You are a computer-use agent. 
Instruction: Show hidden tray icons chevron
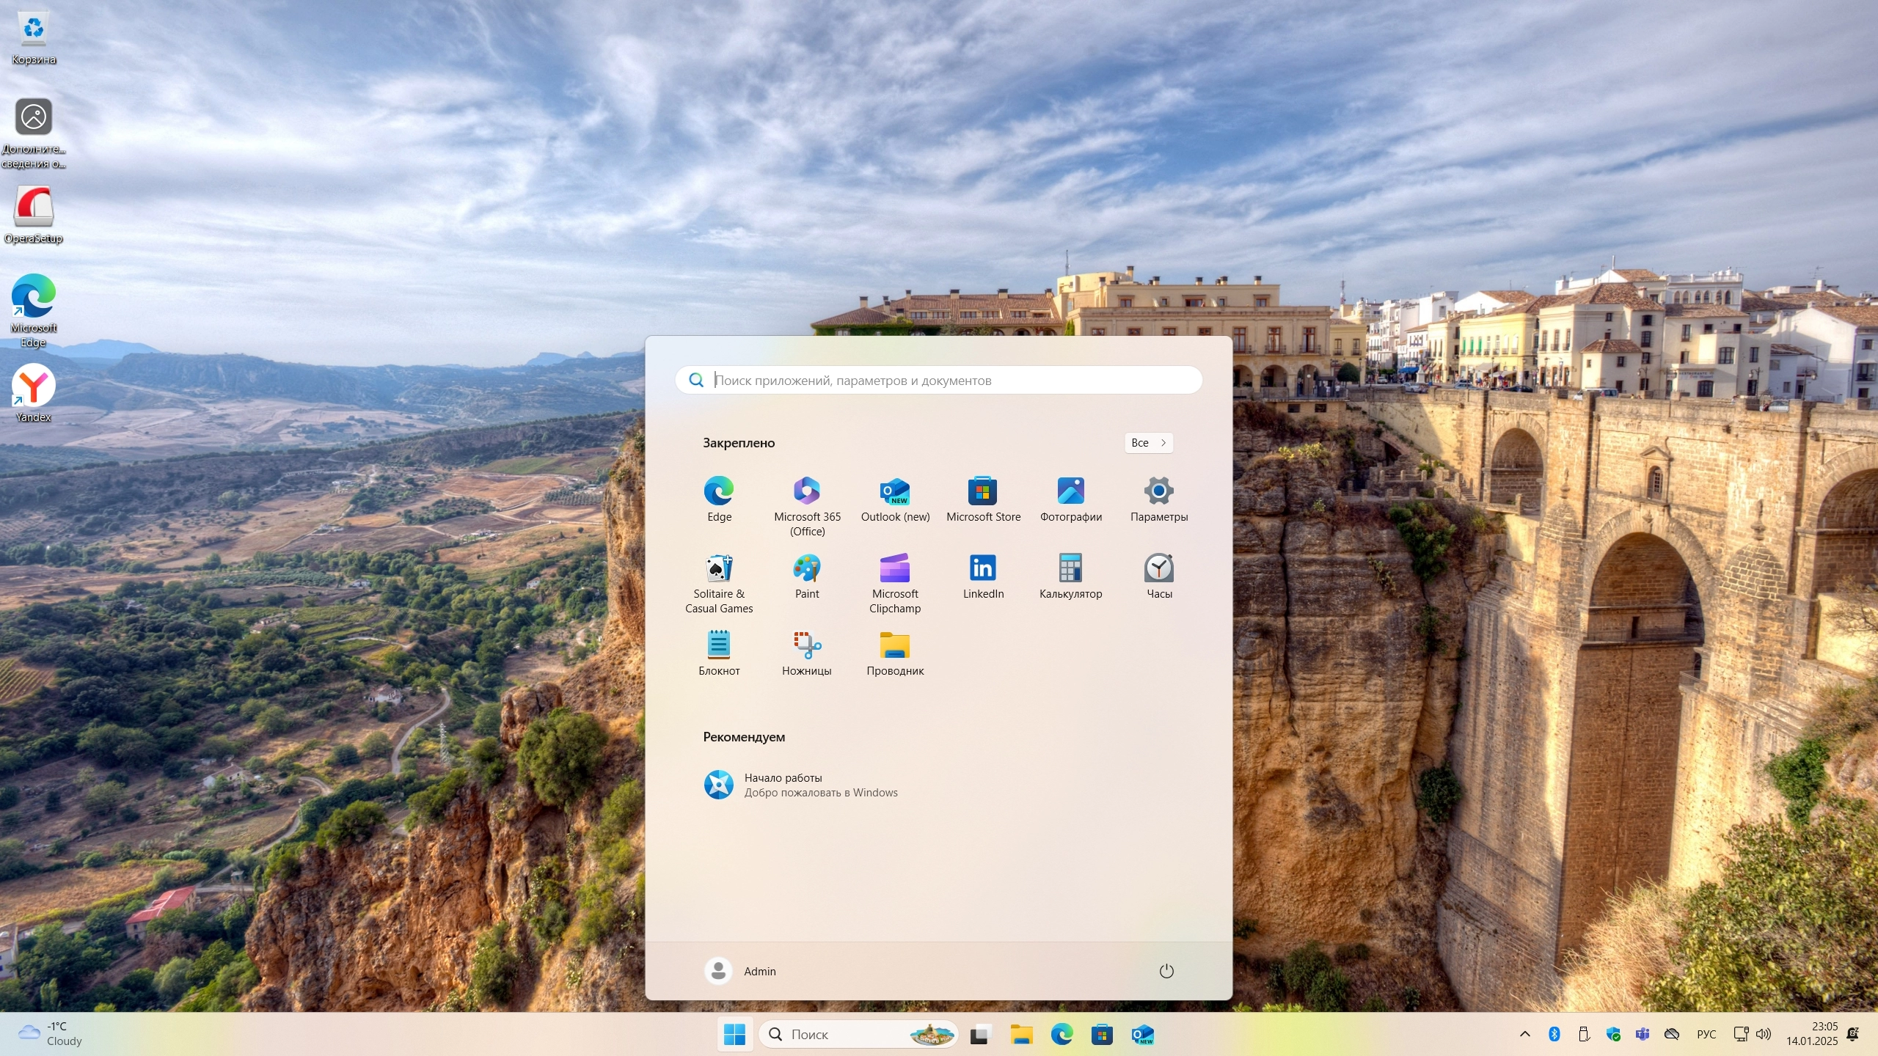(x=1524, y=1034)
